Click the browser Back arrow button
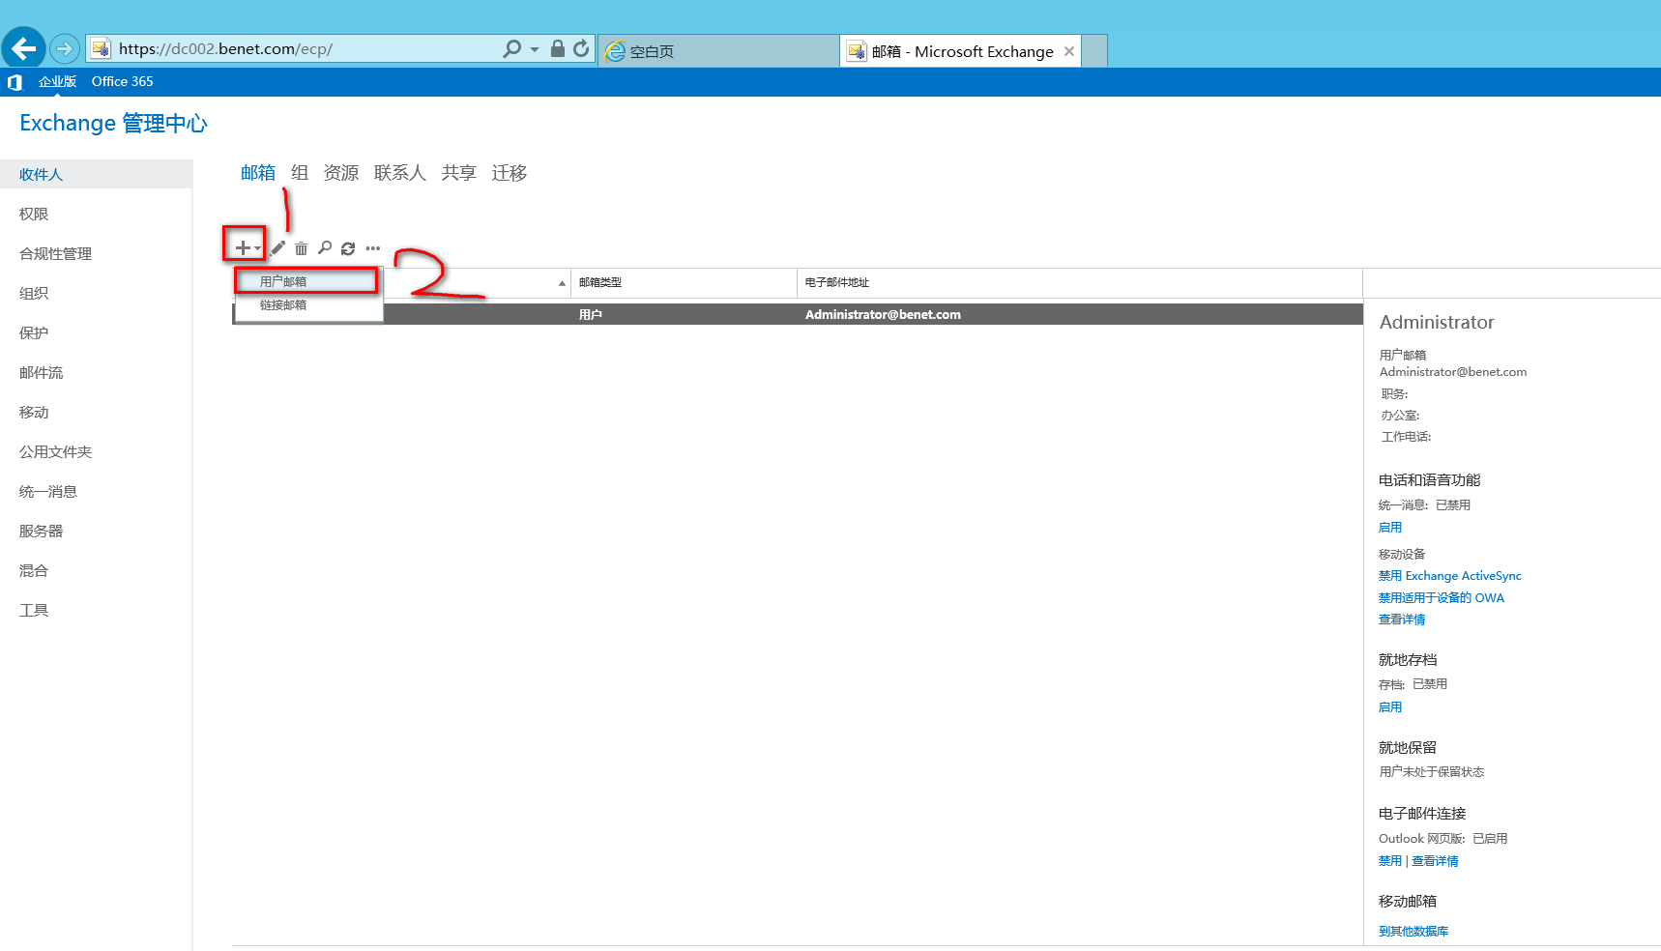The height and width of the screenshot is (951, 1661). [x=23, y=47]
